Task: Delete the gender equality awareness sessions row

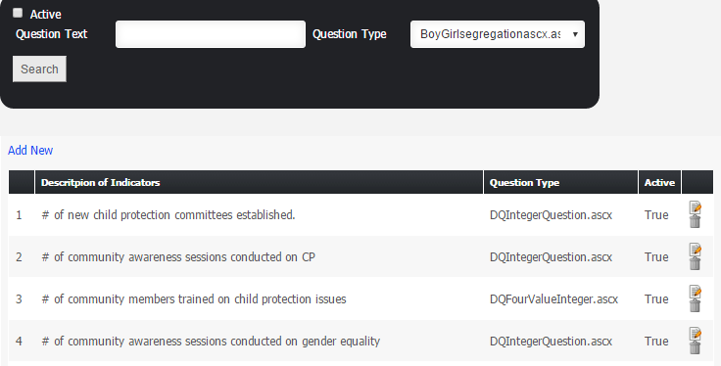Action: 696,347
